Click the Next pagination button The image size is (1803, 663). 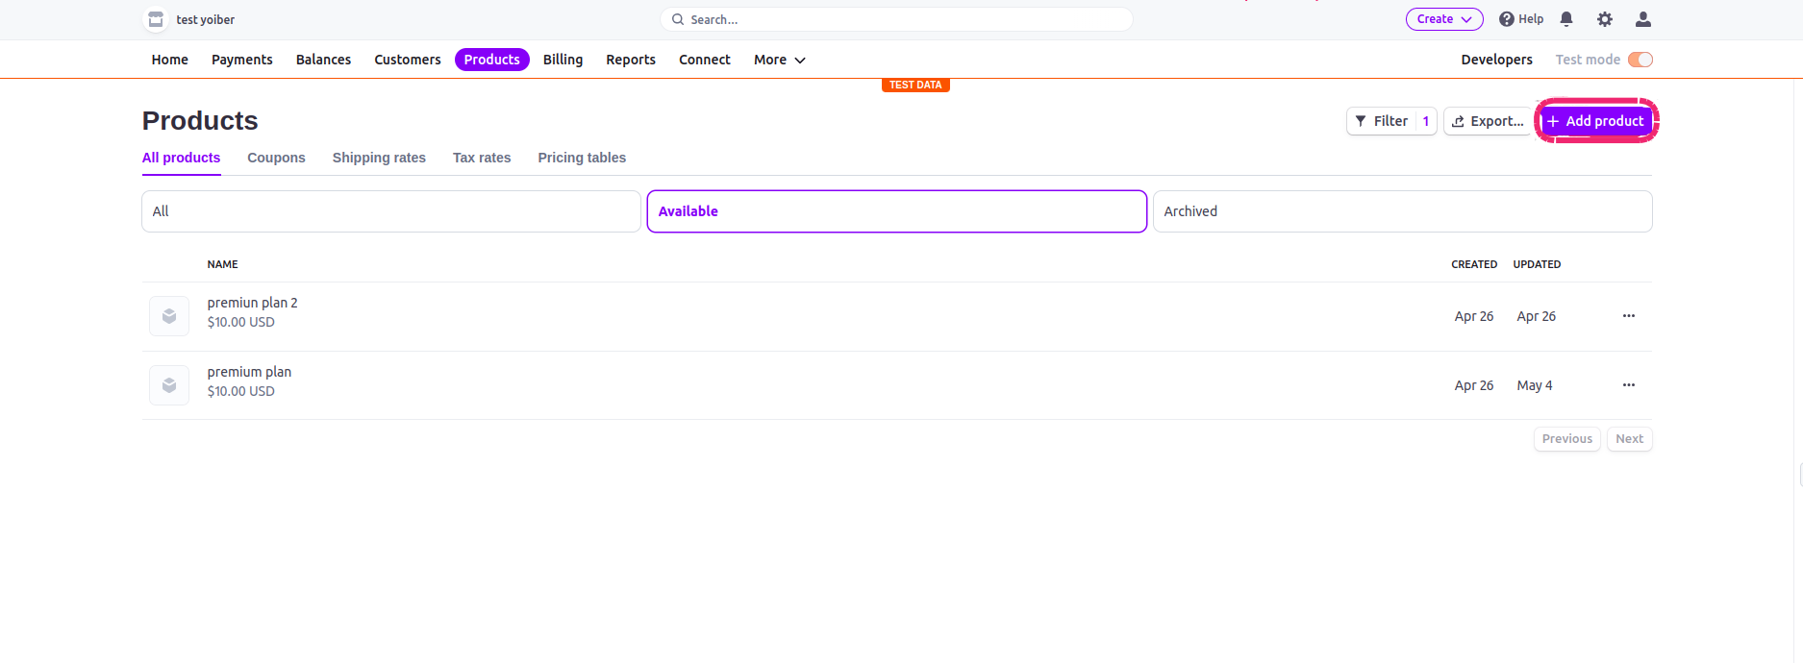[x=1630, y=439]
